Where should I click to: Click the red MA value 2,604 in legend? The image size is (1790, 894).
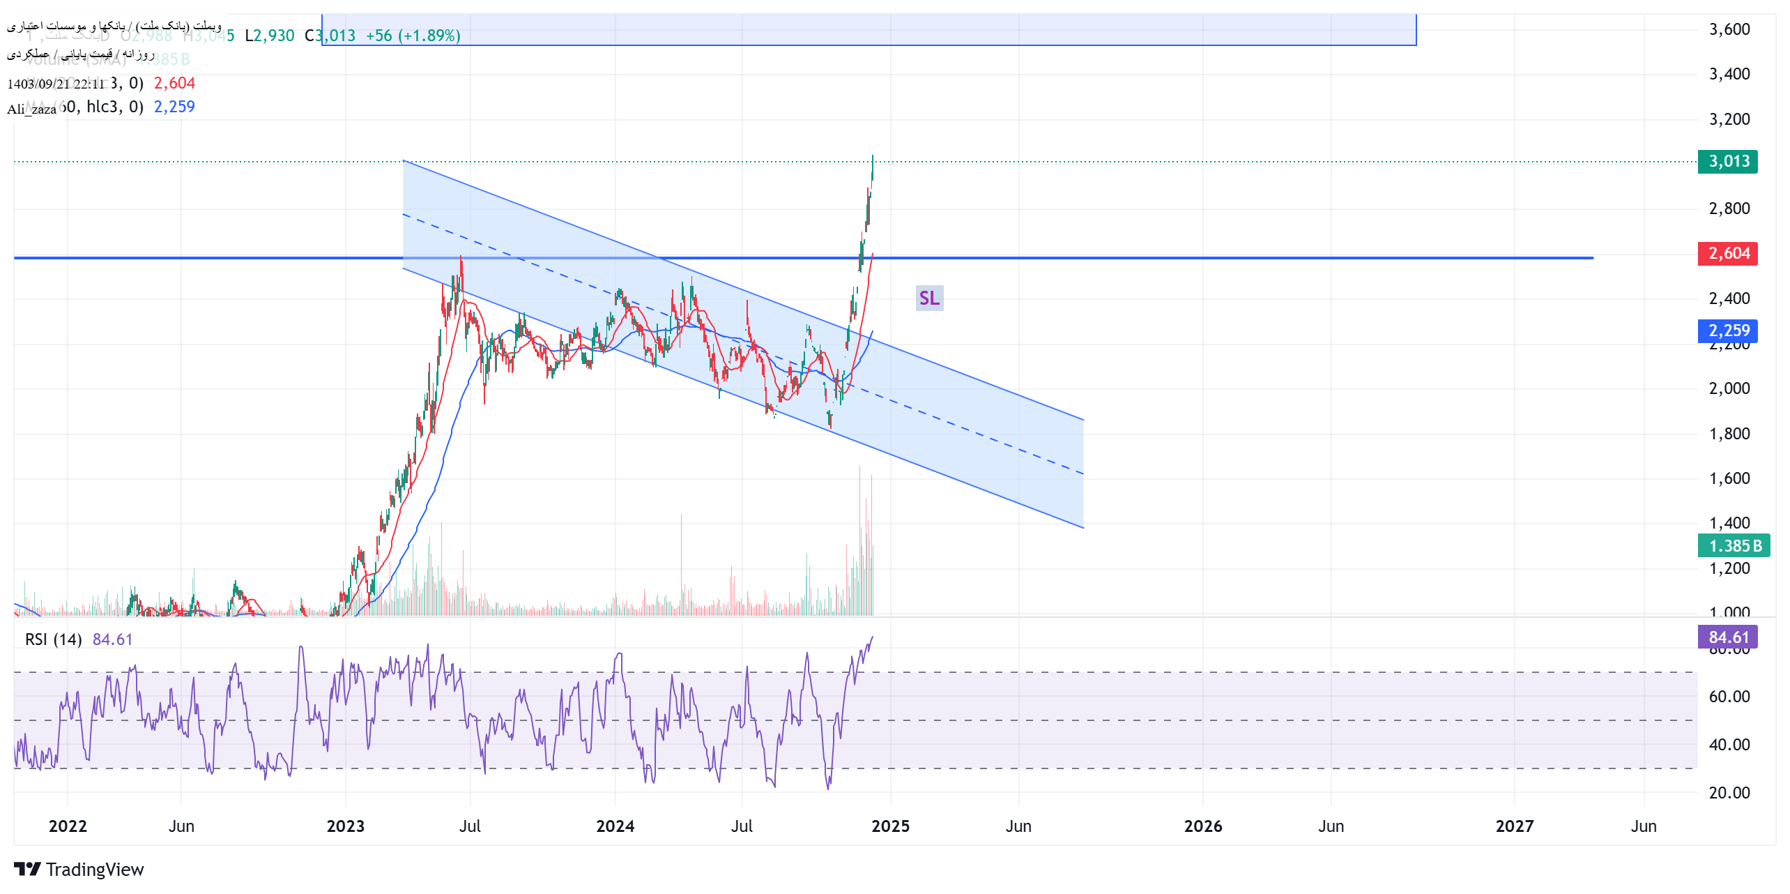coord(174,83)
